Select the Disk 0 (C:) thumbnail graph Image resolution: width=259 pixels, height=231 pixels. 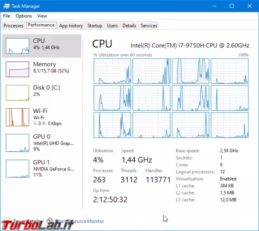18,92
